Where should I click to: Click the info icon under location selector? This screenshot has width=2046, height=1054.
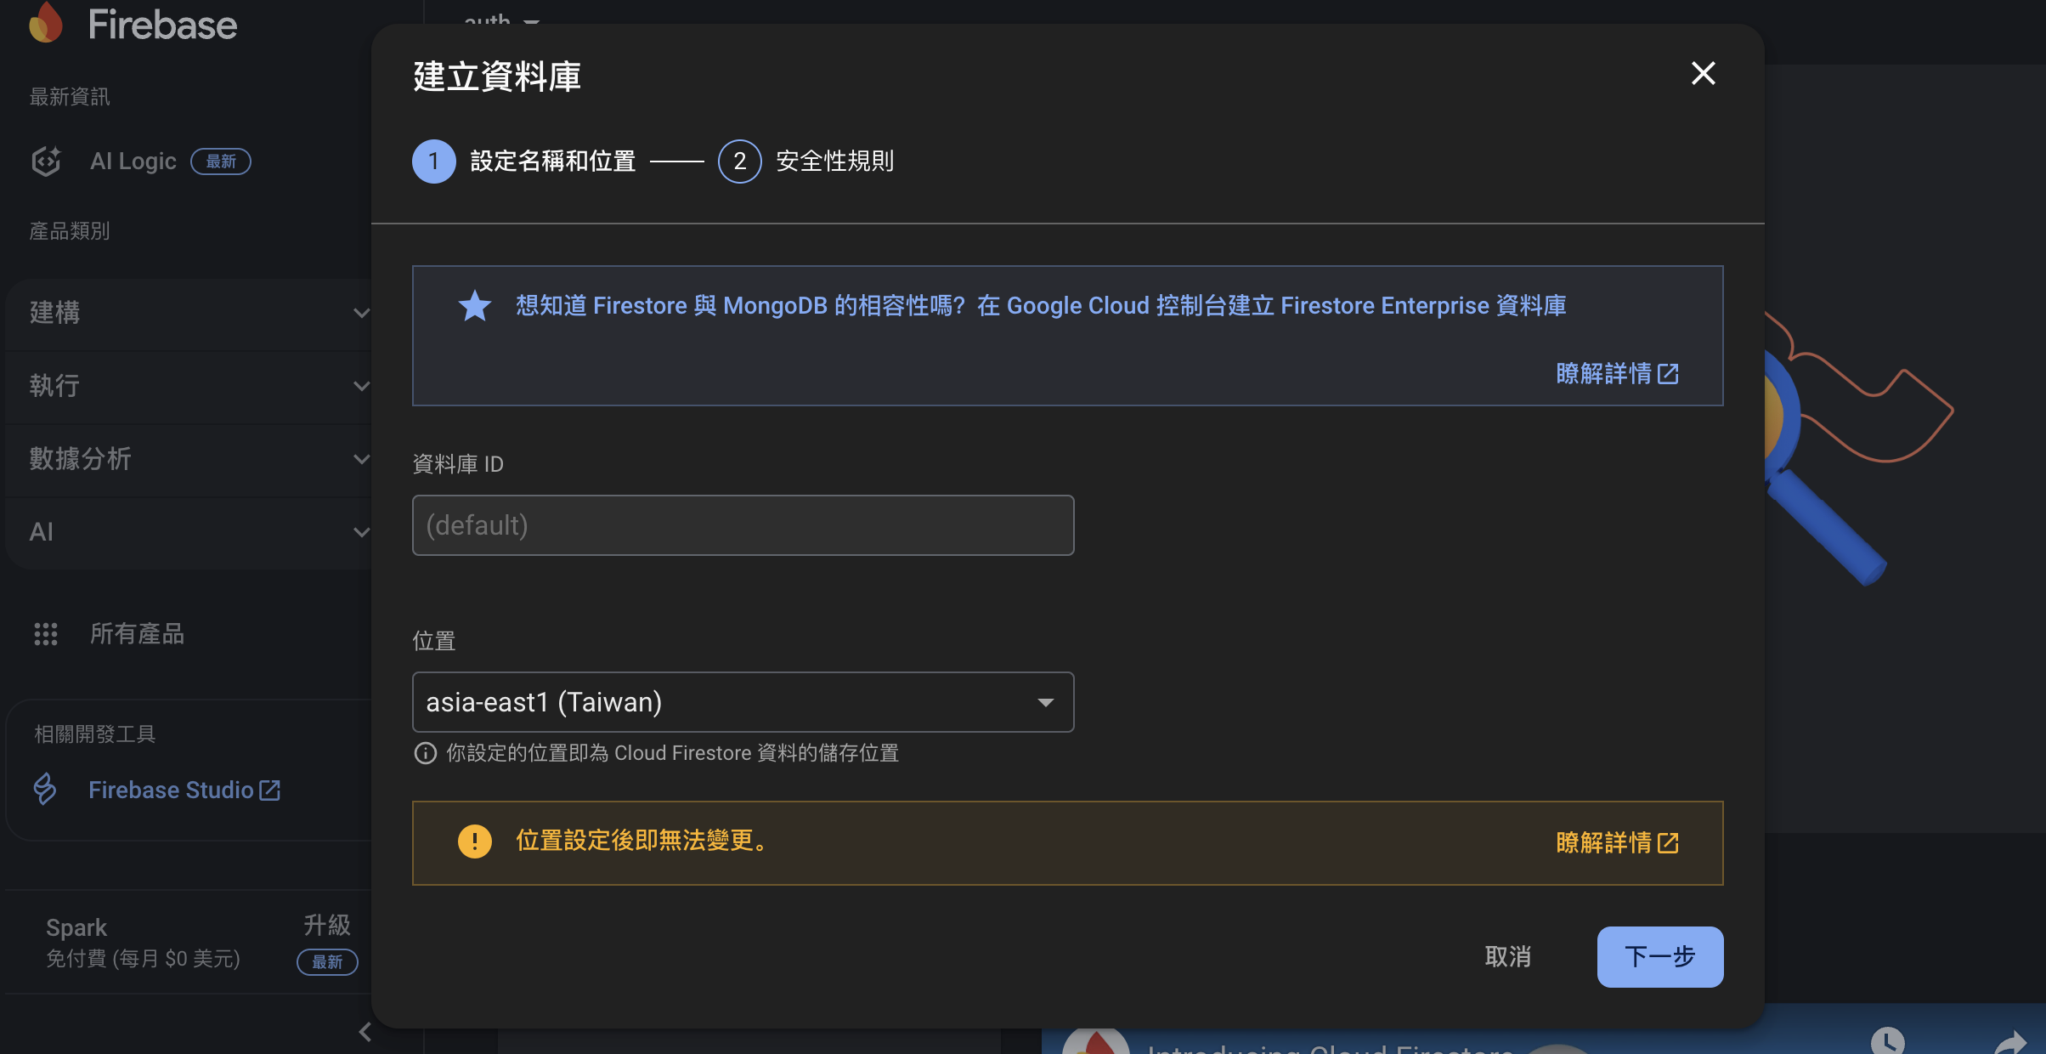425,753
